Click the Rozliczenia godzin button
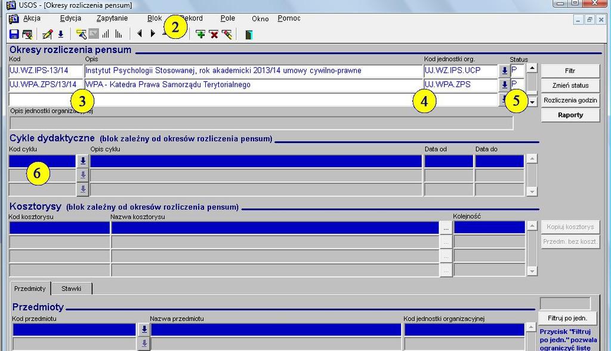Screen dimensions: 611x351 [570, 100]
